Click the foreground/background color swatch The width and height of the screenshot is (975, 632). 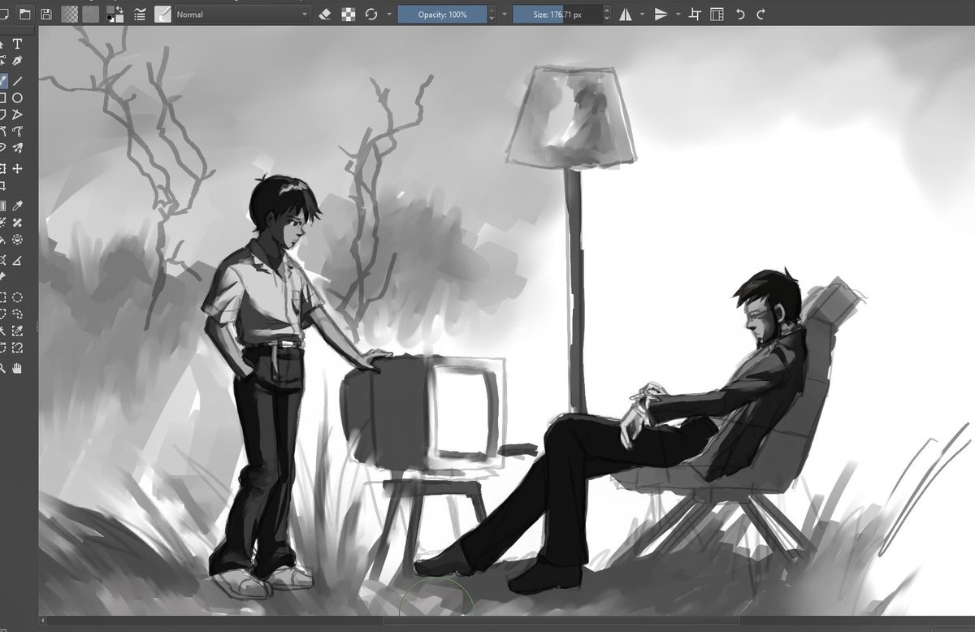(x=111, y=14)
